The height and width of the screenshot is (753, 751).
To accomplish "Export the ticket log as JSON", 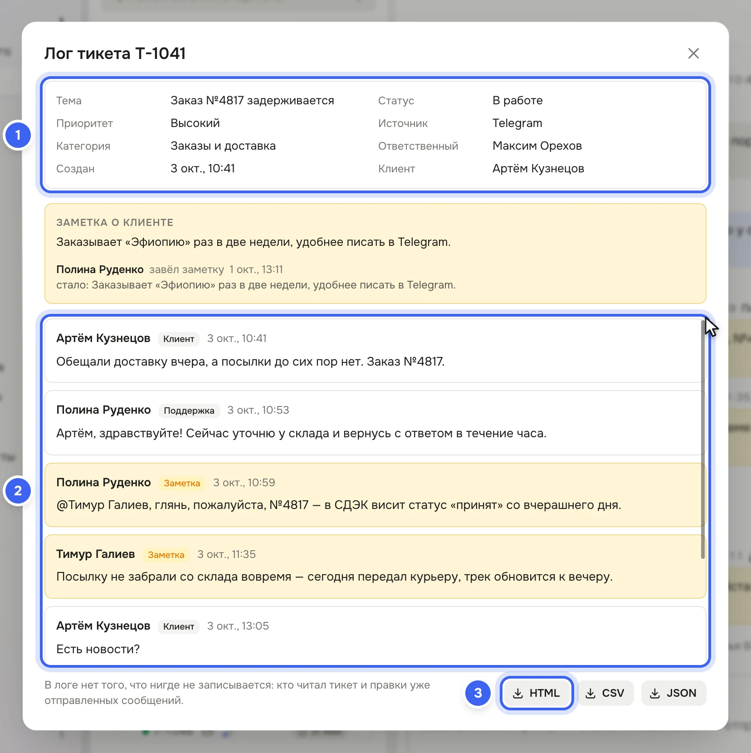I will click(673, 693).
